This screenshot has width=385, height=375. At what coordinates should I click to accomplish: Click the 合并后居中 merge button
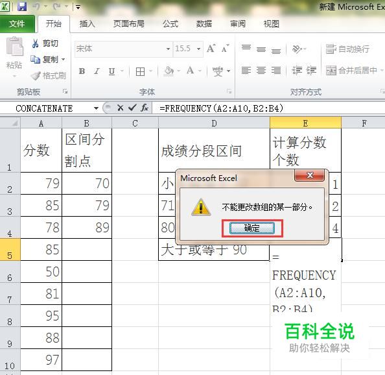[351, 71]
